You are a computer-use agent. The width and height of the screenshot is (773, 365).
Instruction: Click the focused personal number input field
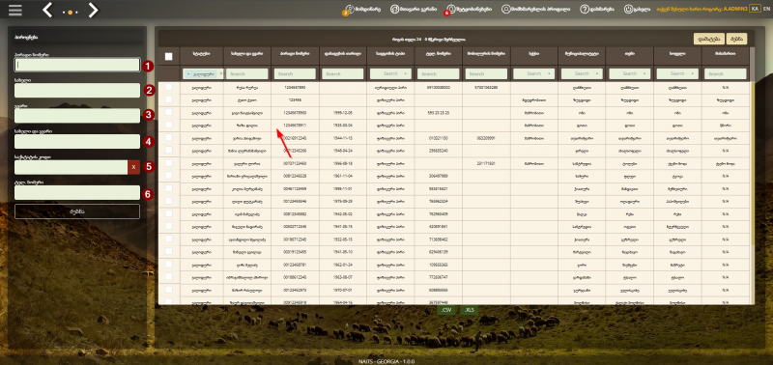tap(77, 65)
